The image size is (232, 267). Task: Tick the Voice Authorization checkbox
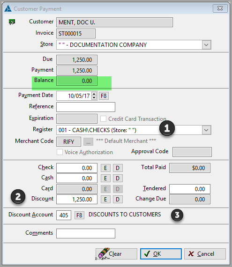60,152
